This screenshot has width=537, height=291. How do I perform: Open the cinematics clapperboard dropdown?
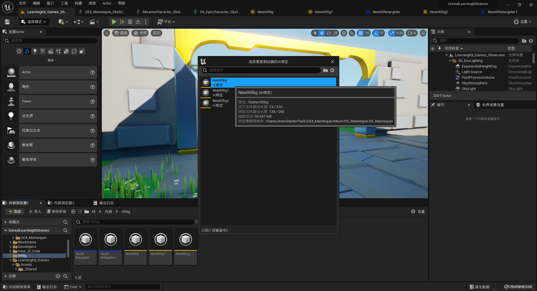pyautogui.click(x=94, y=22)
